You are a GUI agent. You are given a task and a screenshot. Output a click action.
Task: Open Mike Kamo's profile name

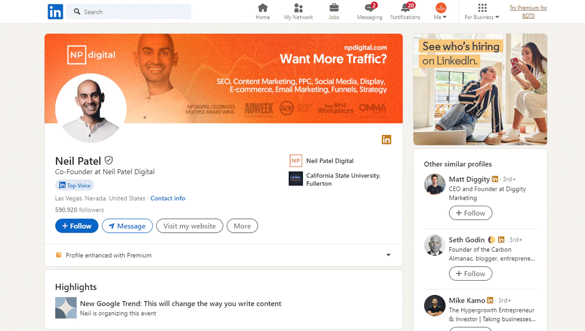click(x=467, y=300)
